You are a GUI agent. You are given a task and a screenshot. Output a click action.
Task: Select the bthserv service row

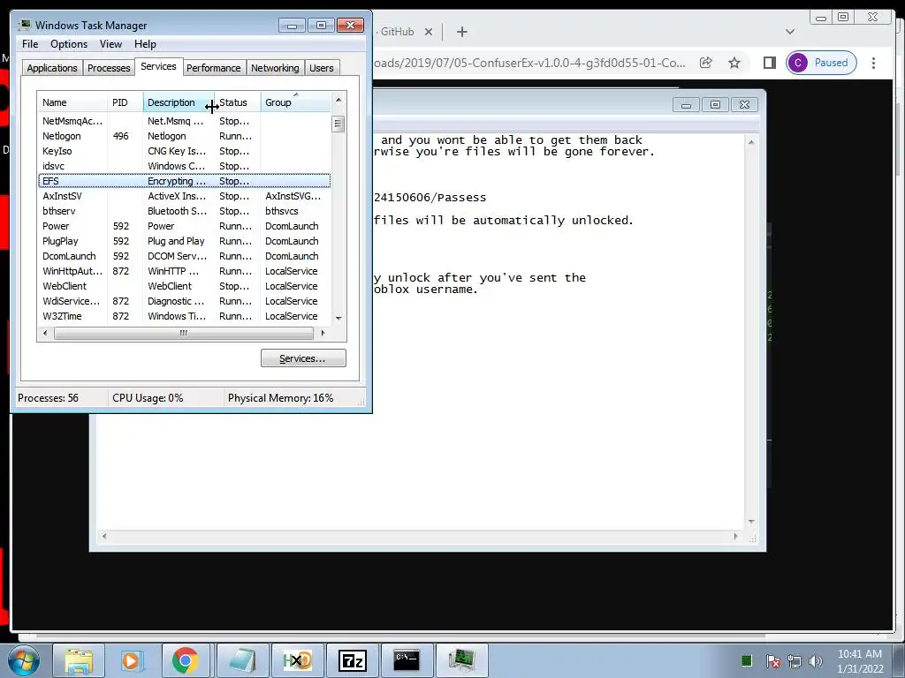coord(184,211)
